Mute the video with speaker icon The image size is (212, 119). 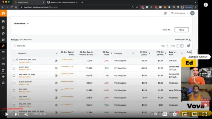pyautogui.click(x=26, y=114)
